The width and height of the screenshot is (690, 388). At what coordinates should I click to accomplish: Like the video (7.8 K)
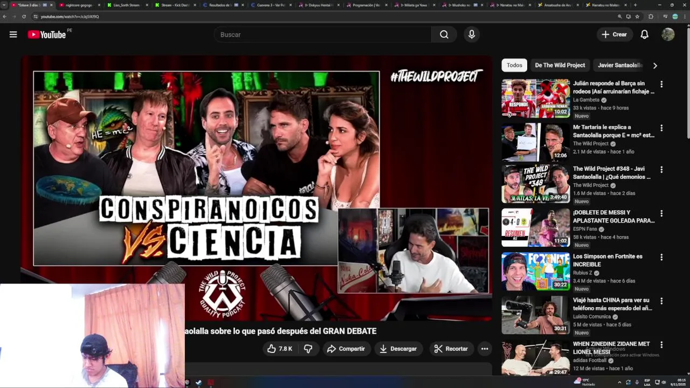tap(280, 349)
